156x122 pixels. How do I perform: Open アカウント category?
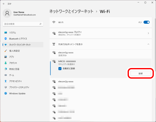coord(23,63)
